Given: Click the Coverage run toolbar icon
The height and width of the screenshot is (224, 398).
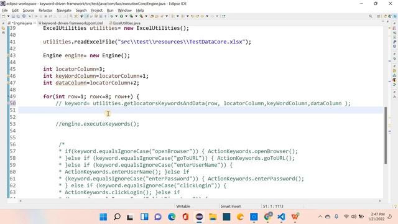Looking at the screenshot, I should tap(131, 16).
